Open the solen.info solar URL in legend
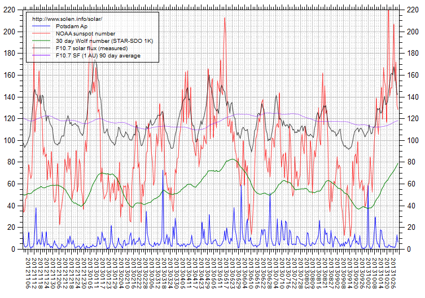 click(x=67, y=19)
